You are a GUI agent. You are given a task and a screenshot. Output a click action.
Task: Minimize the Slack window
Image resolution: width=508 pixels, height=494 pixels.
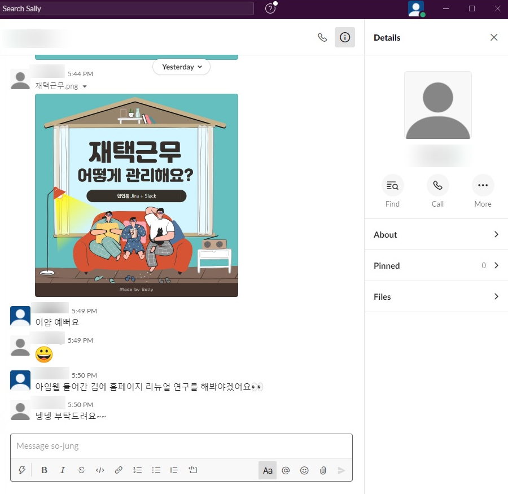[446, 8]
